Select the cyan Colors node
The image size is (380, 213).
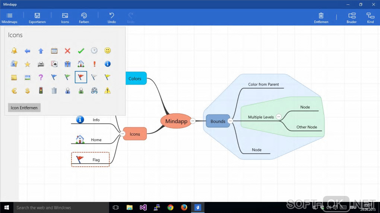[136, 78]
